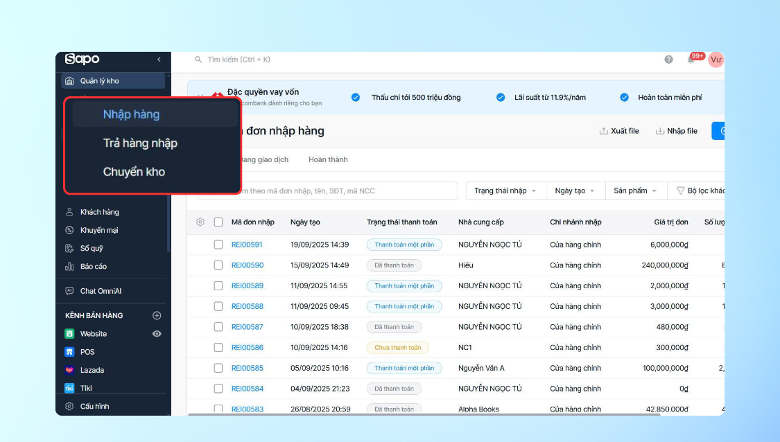Select Trả hàng nhập from the submenu
The width and height of the screenshot is (780, 442).
140,143
